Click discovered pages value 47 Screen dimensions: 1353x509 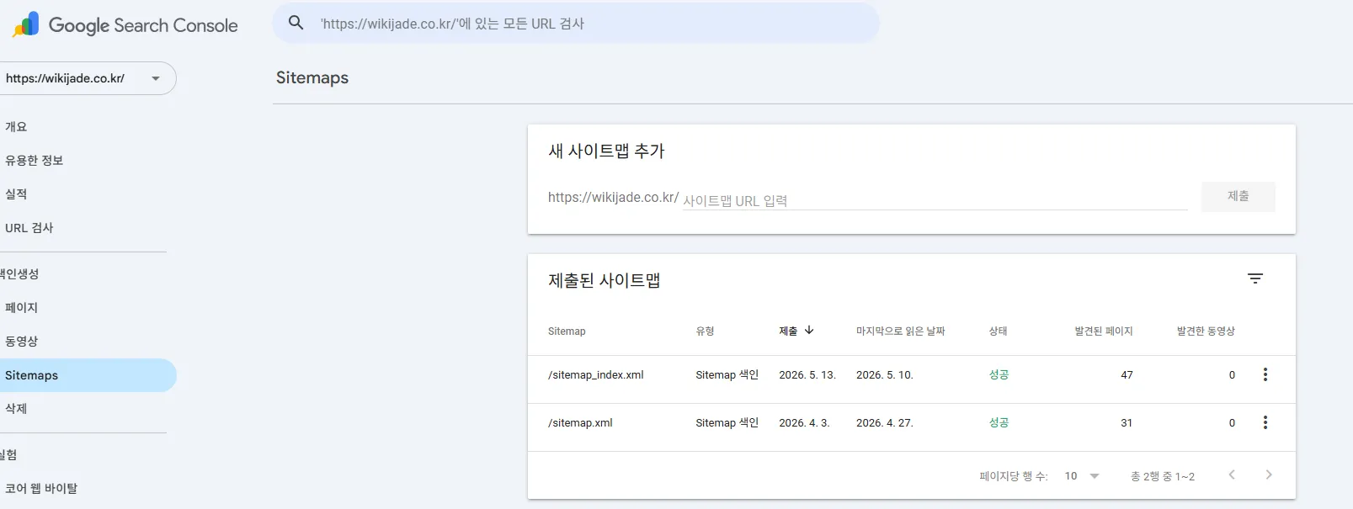pos(1127,375)
